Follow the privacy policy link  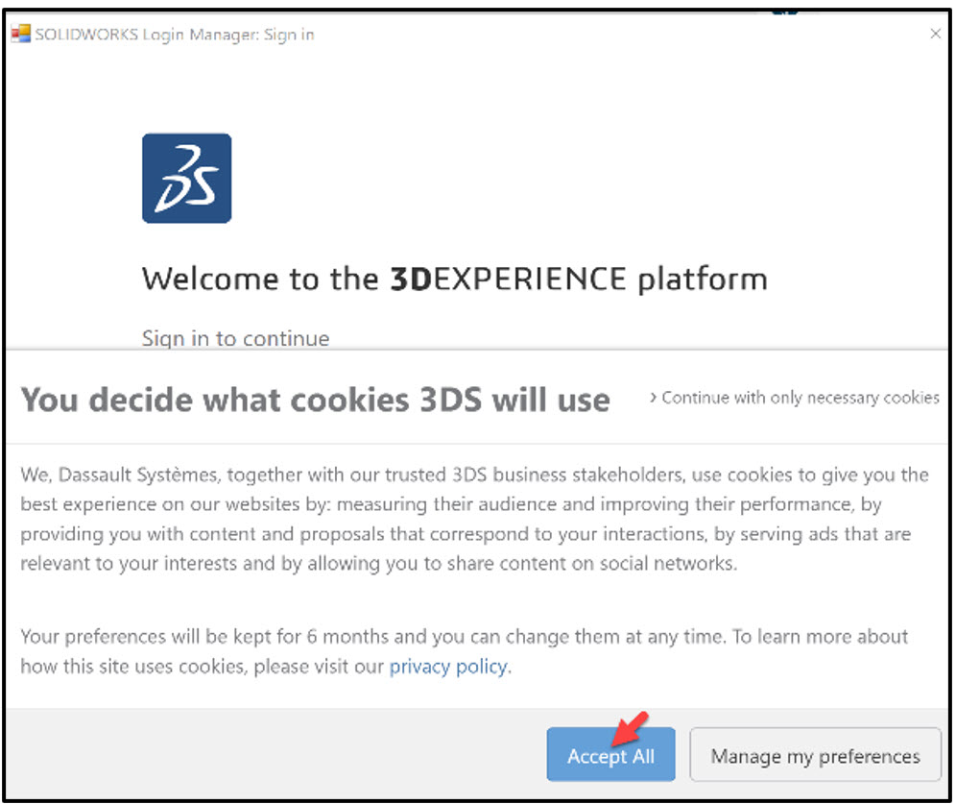[447, 666]
